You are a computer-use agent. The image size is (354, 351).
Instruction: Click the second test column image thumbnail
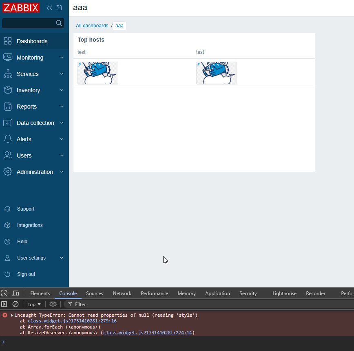pyautogui.click(x=217, y=73)
